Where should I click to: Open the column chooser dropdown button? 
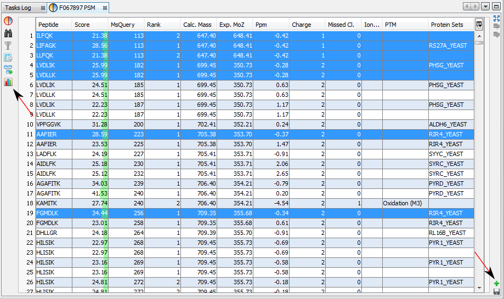coord(479,24)
